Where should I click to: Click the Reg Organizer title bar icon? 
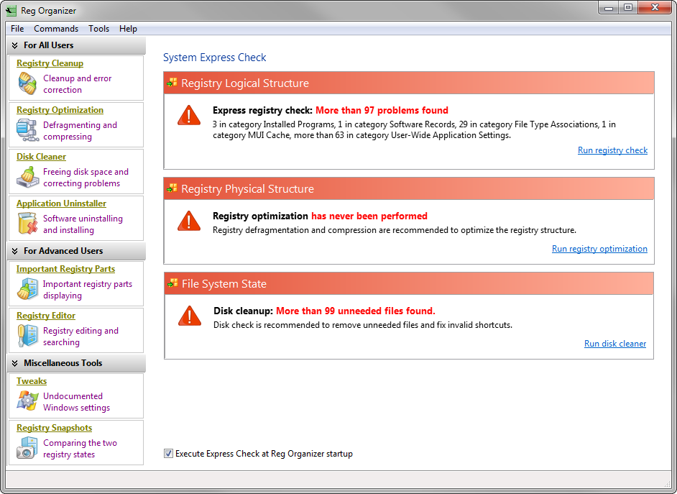coord(11,10)
